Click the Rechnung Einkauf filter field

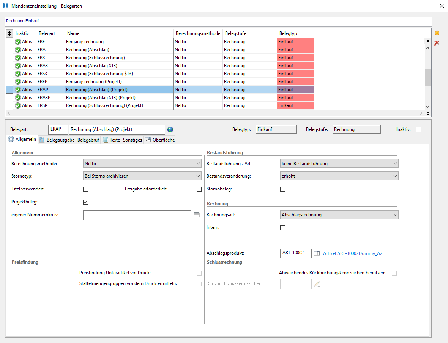coord(219,21)
